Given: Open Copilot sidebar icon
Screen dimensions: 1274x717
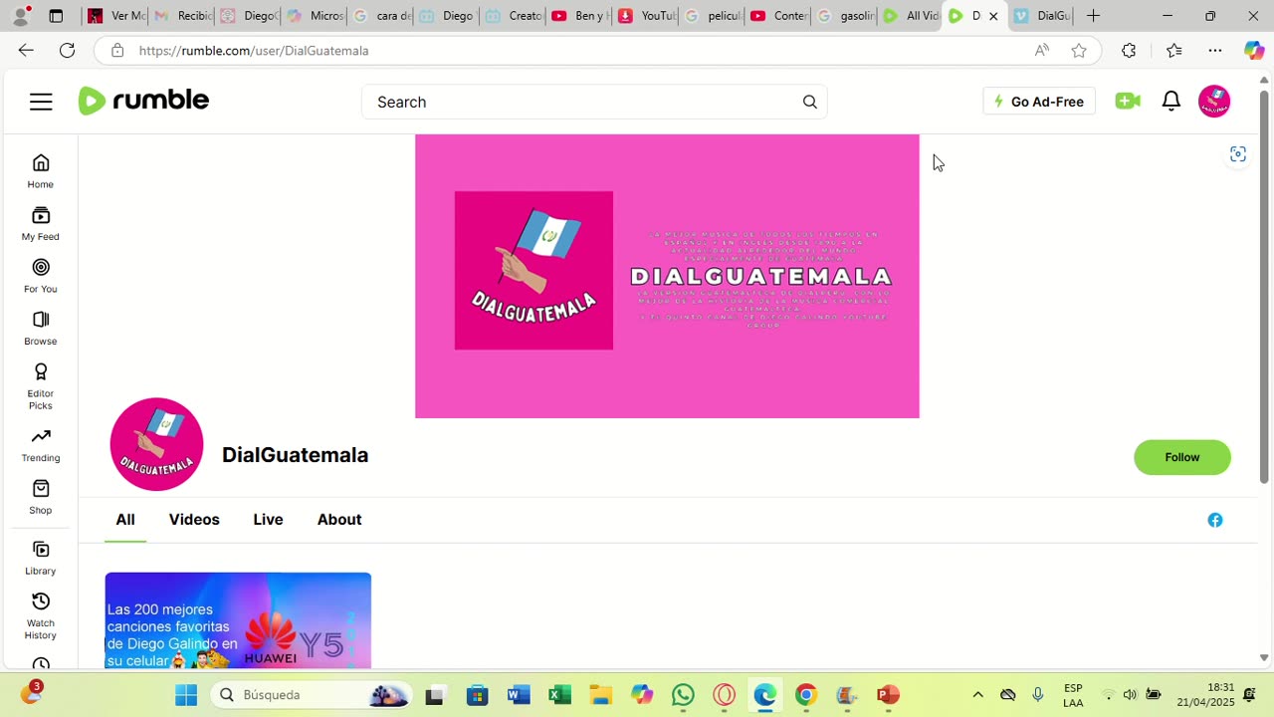Looking at the screenshot, I should point(1254,50).
